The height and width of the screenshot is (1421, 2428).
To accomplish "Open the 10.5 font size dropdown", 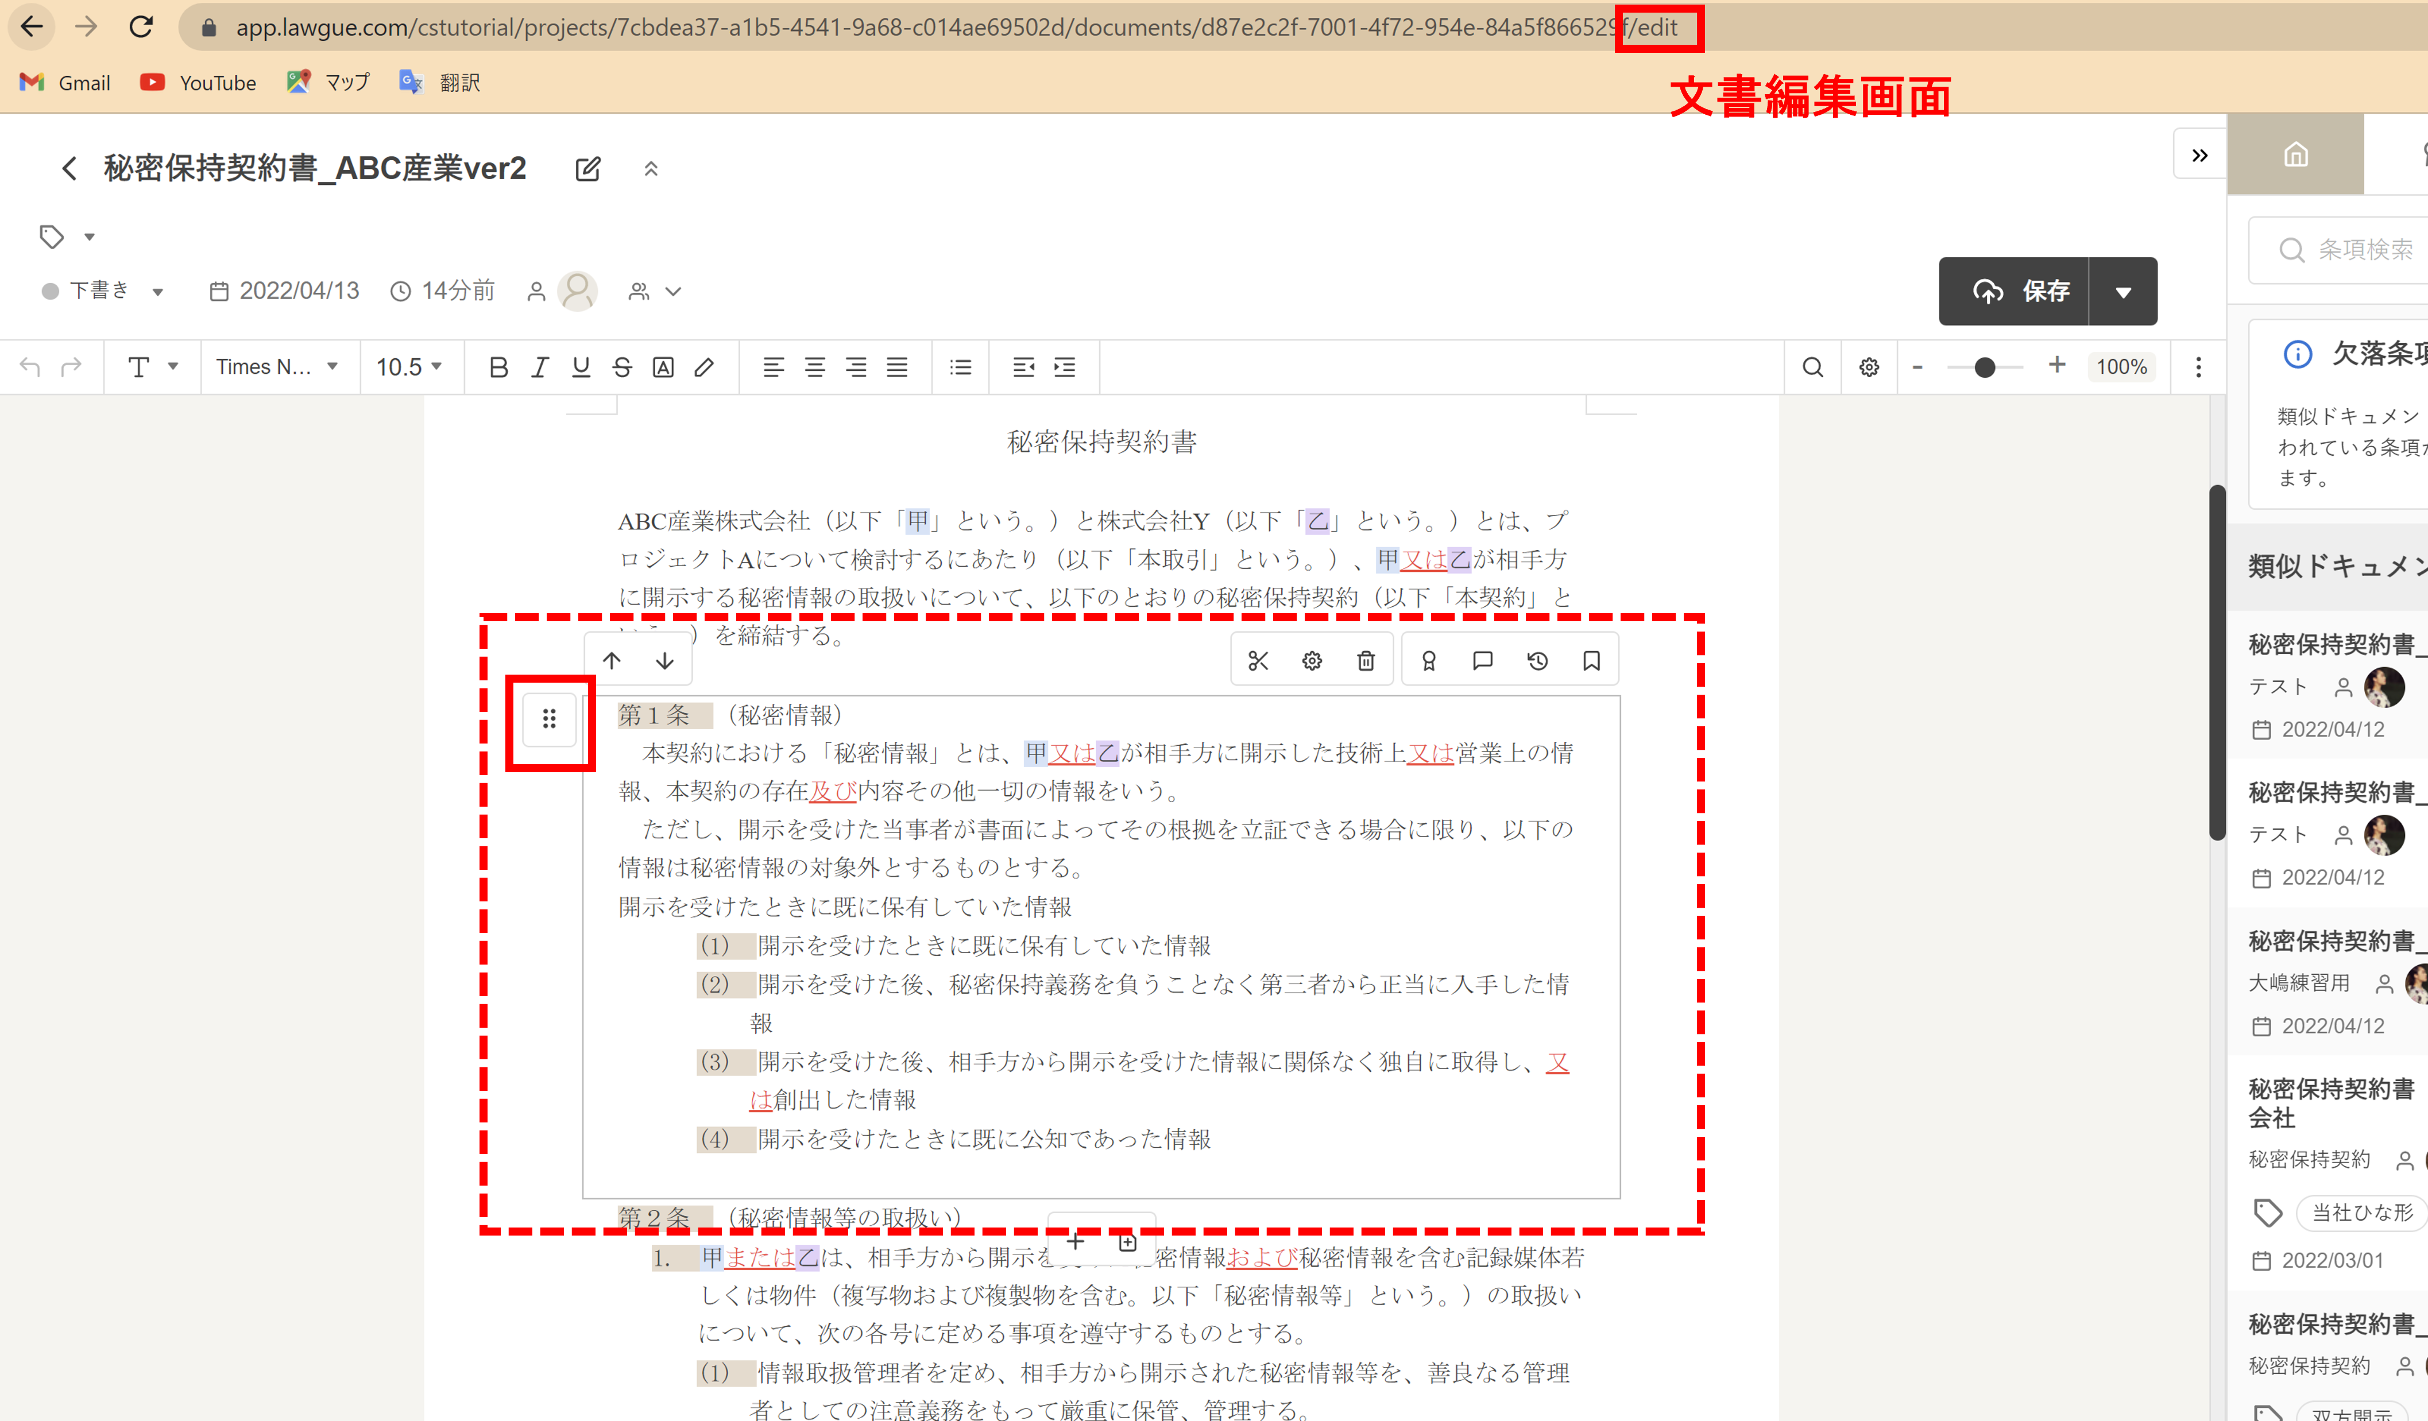I will coord(409,367).
